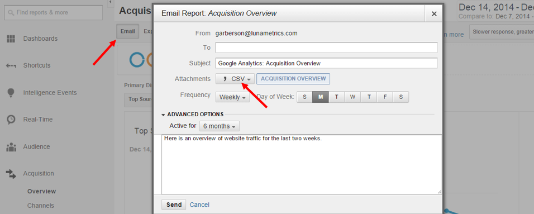Open Audience reports in the sidebar
Viewport: 534px width, 214px height.
pyautogui.click(x=36, y=147)
